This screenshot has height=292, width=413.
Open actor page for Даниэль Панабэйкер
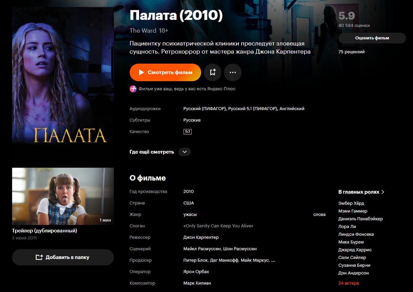click(x=361, y=219)
